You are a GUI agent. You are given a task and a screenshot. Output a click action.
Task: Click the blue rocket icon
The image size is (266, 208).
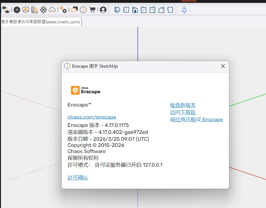(184, 10)
